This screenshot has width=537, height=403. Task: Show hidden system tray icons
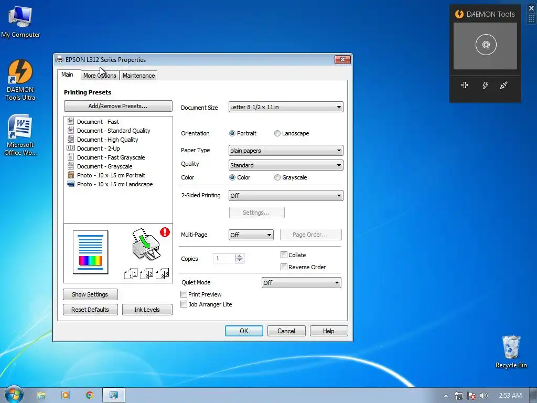coord(446,396)
